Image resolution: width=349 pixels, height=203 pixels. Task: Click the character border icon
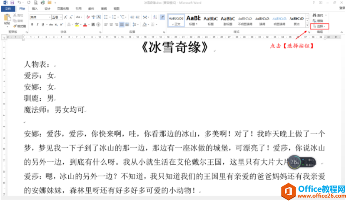pos(99,17)
